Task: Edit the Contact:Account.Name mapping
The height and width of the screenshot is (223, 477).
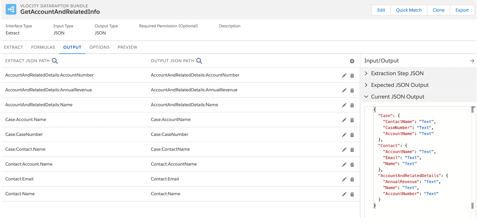Action: pyautogui.click(x=344, y=165)
